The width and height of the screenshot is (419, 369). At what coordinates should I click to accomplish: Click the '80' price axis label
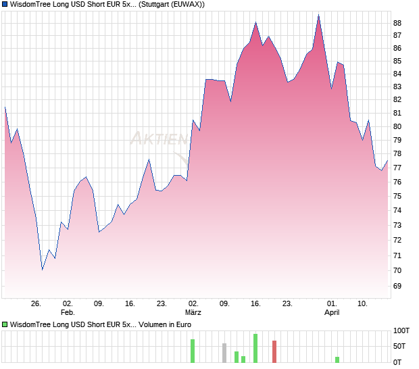point(397,126)
